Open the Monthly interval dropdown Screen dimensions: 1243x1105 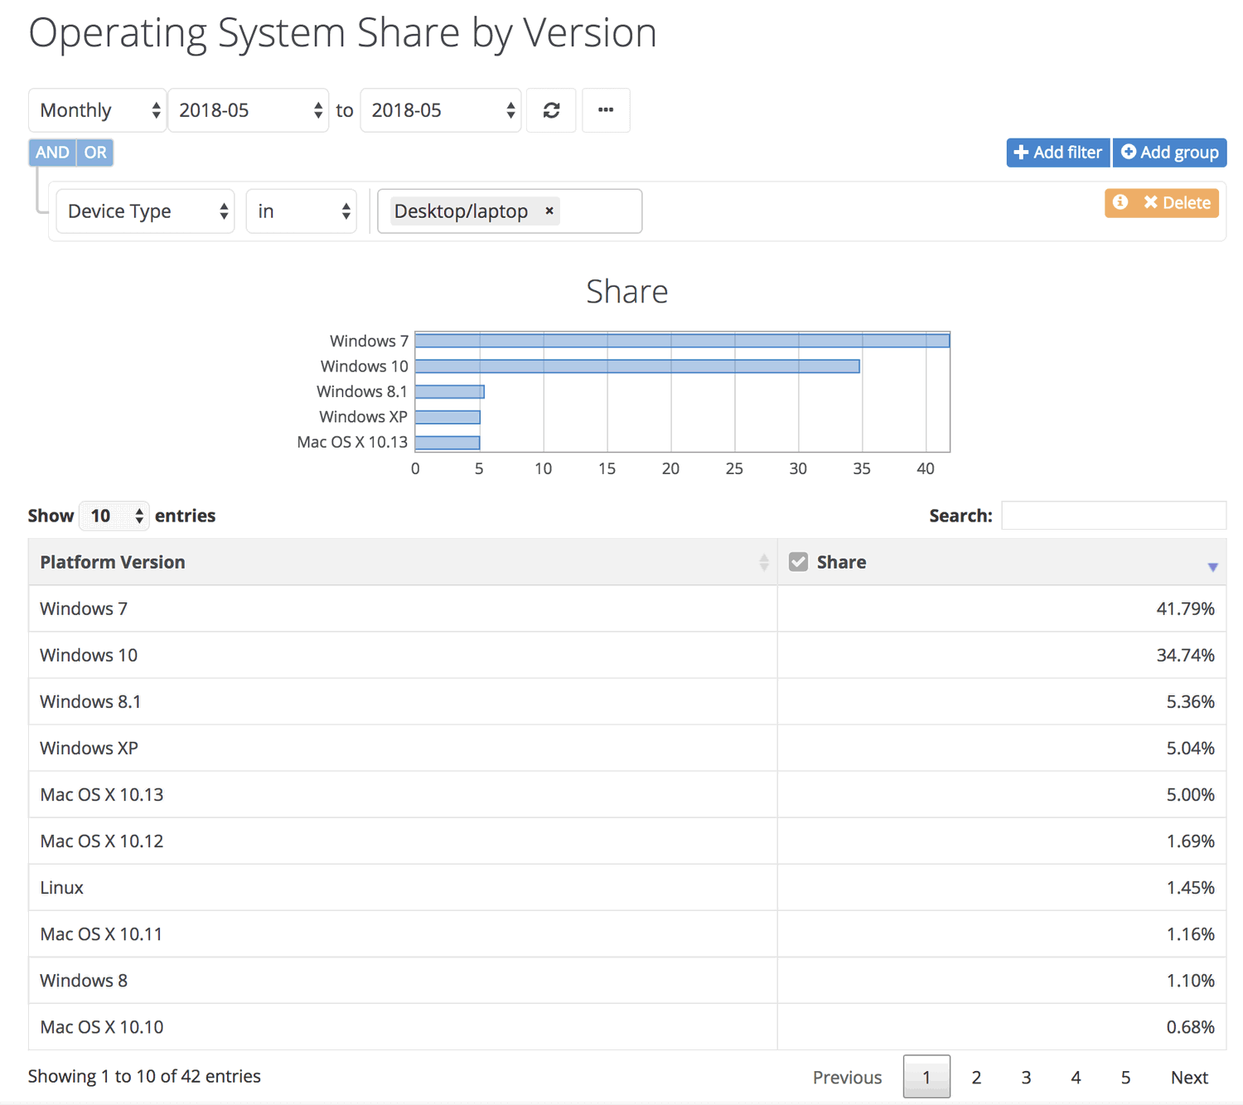(98, 110)
